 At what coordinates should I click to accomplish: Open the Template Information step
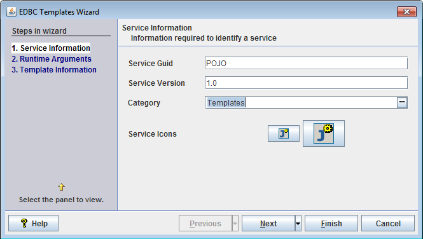pos(54,69)
